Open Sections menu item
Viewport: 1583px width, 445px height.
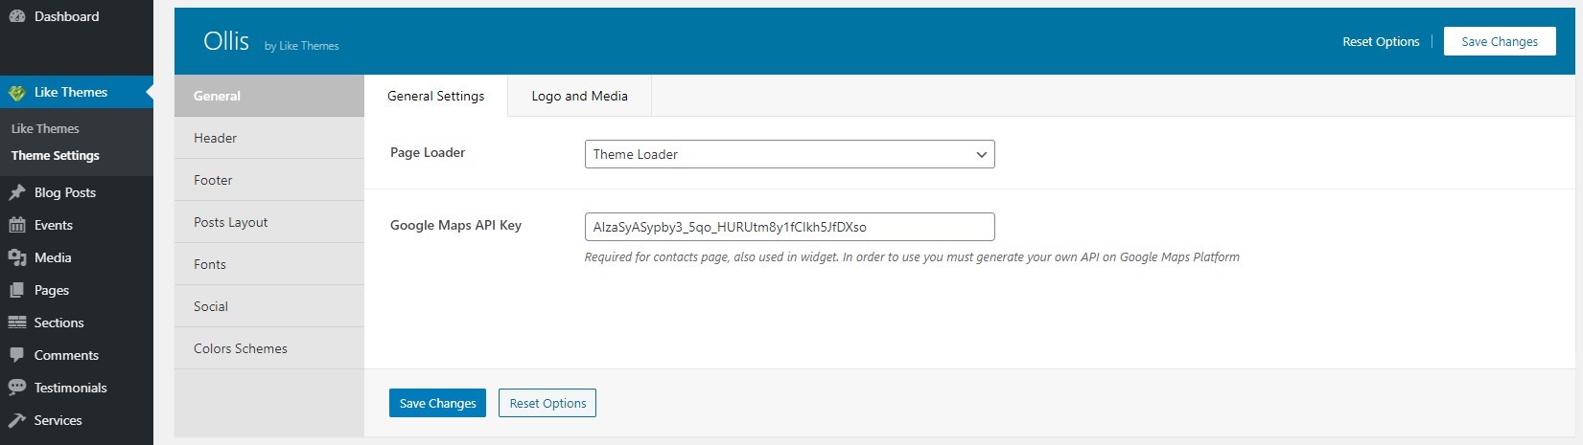pos(77,323)
